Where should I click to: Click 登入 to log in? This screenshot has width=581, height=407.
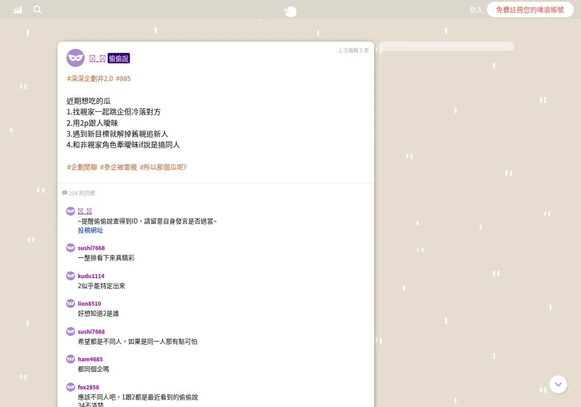coord(476,9)
